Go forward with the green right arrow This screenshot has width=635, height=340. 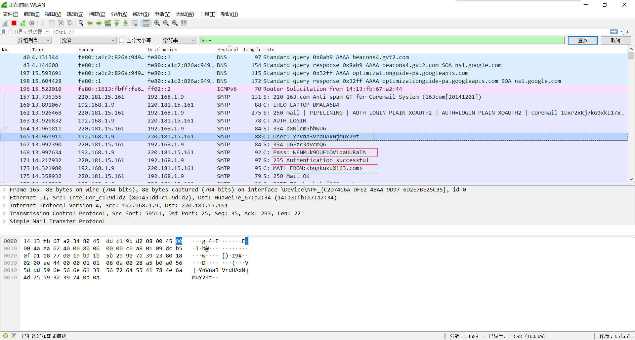pos(99,23)
